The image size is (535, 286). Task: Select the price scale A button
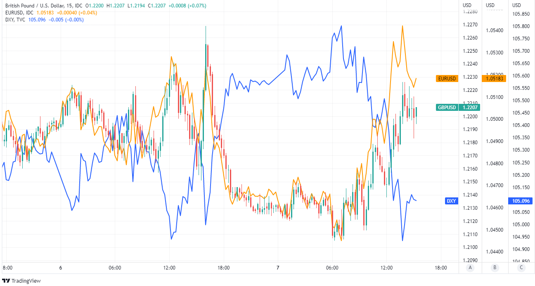(x=470, y=268)
